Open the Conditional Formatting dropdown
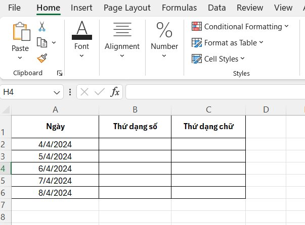Screen dimensions: 305x225 pyautogui.click(x=240, y=27)
